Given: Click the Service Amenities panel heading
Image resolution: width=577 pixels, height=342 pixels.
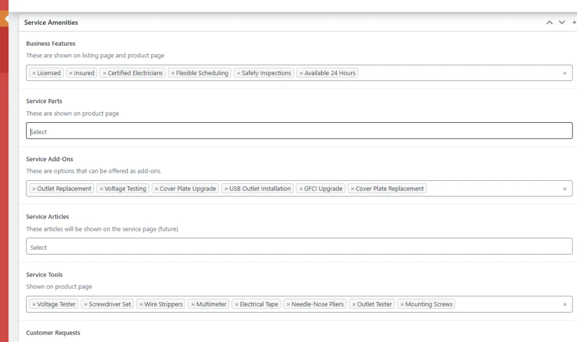Looking at the screenshot, I should 51,23.
